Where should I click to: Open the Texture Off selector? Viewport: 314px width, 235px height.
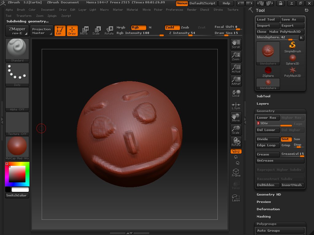[x=17, y=124]
